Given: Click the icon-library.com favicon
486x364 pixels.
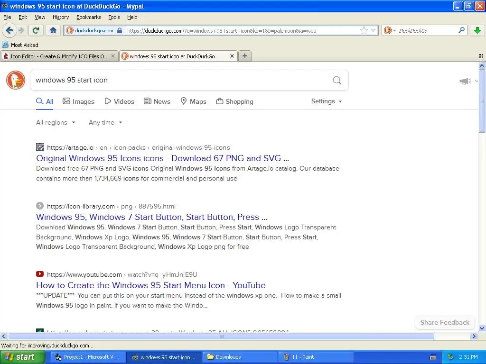Looking at the screenshot, I should (40, 206).
